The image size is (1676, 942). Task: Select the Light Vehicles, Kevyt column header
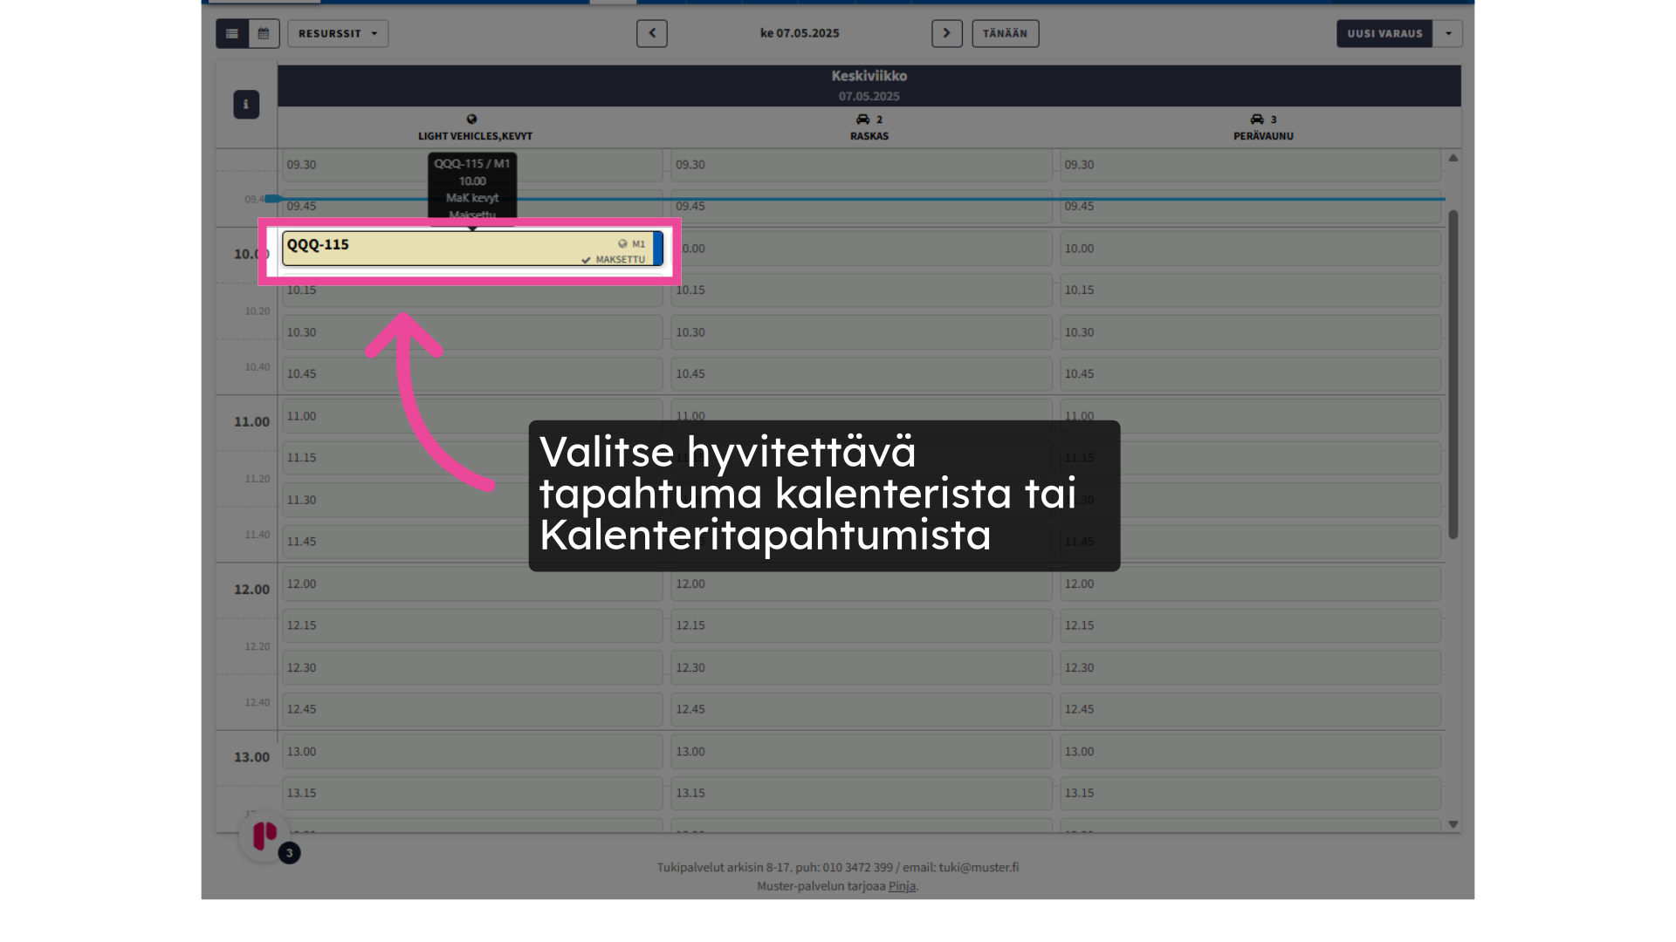pyautogui.click(x=475, y=127)
